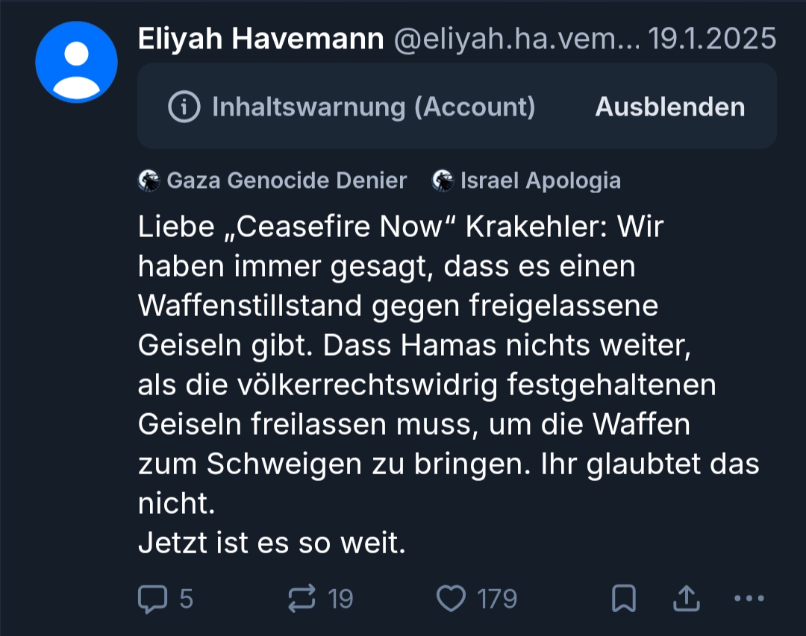Open the three-dot more options menu
This screenshot has width=806, height=636.
[749, 599]
